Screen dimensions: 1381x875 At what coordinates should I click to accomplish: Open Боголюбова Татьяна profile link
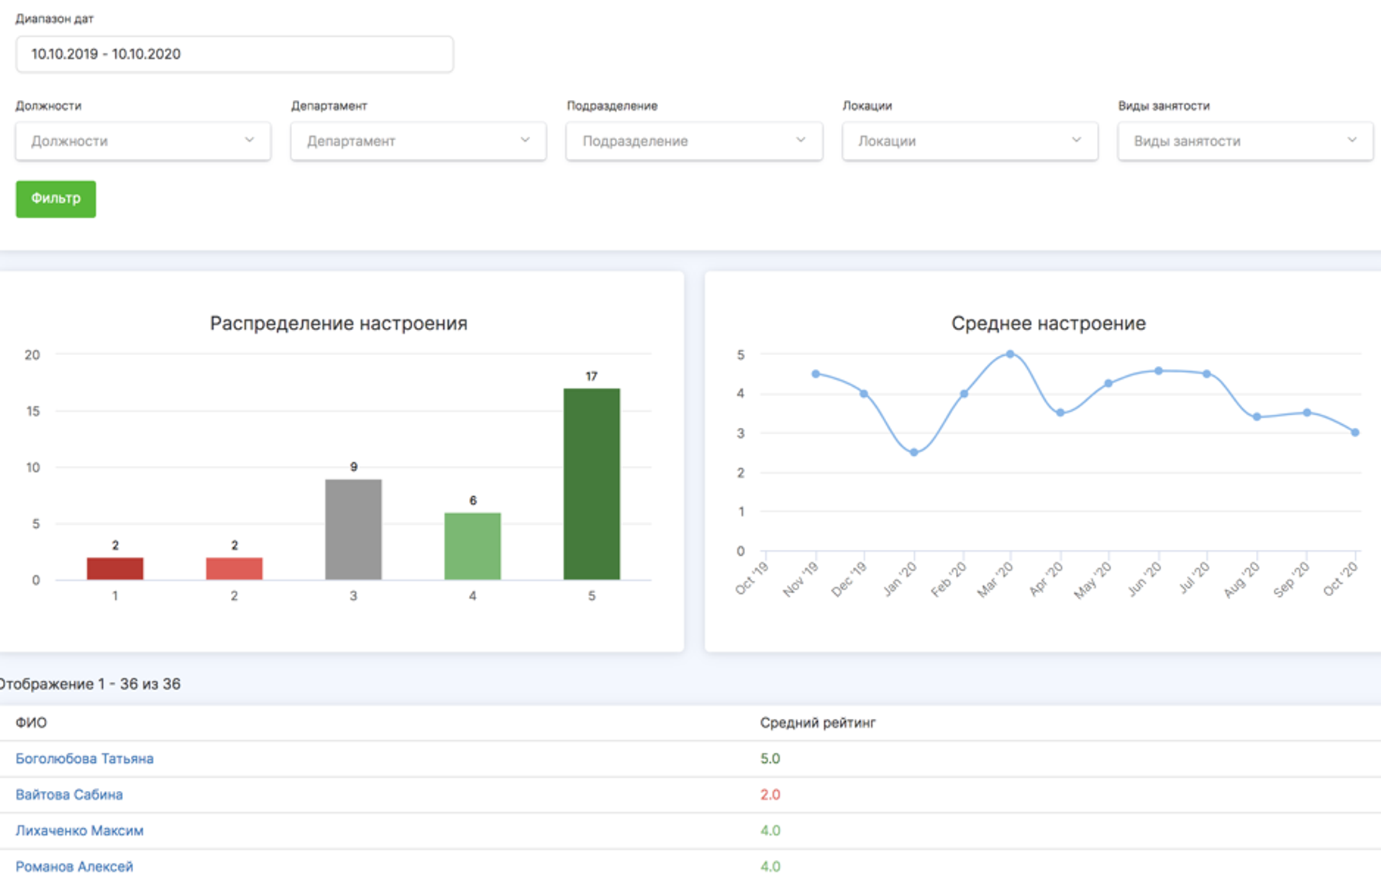pyautogui.click(x=85, y=759)
